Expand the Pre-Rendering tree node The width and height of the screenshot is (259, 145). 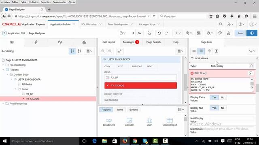[x=3, y=65]
